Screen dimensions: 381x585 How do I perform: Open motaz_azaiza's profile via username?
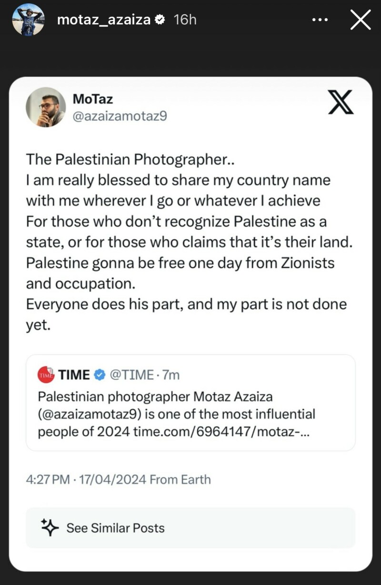[104, 20]
